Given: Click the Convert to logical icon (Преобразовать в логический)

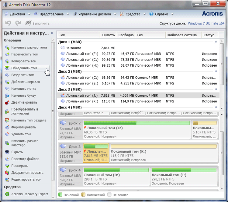Looking at the screenshot, I should [7, 111].
